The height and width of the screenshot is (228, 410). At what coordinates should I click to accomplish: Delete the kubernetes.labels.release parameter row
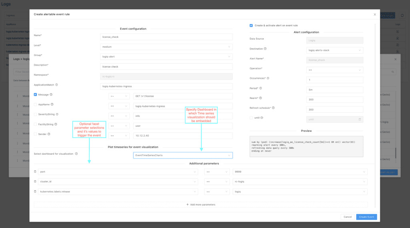pos(35,192)
